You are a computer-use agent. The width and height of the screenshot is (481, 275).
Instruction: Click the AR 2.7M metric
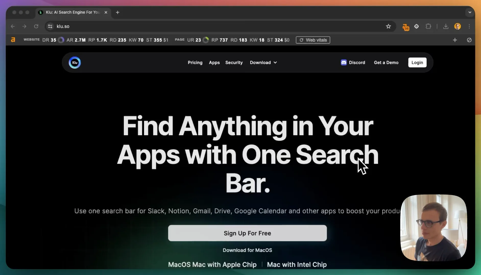tap(76, 40)
